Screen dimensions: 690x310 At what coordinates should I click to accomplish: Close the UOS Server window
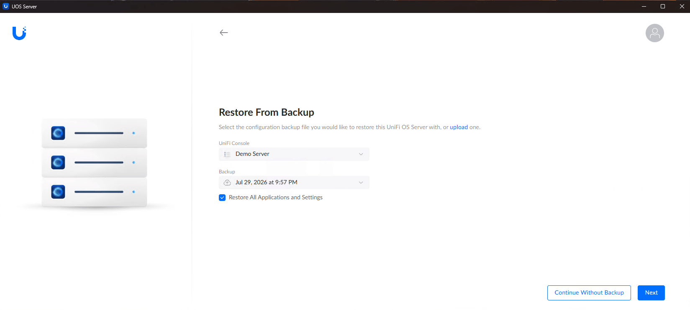(x=682, y=6)
